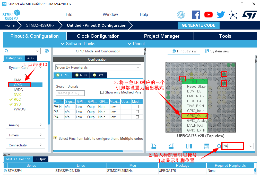Flip the pinout view vertically
This screenshot has width=260, height=178.
[207, 146]
